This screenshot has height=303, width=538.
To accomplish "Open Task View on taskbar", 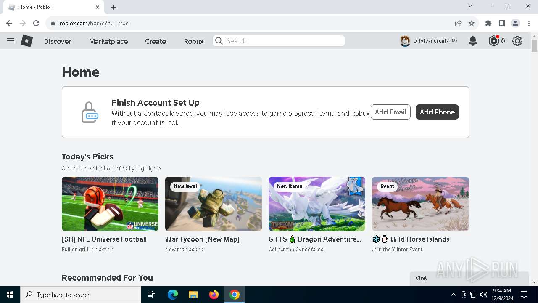I will (151, 295).
